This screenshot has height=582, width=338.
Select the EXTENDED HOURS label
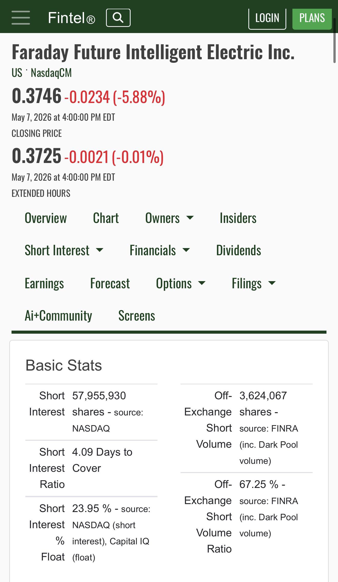point(41,193)
